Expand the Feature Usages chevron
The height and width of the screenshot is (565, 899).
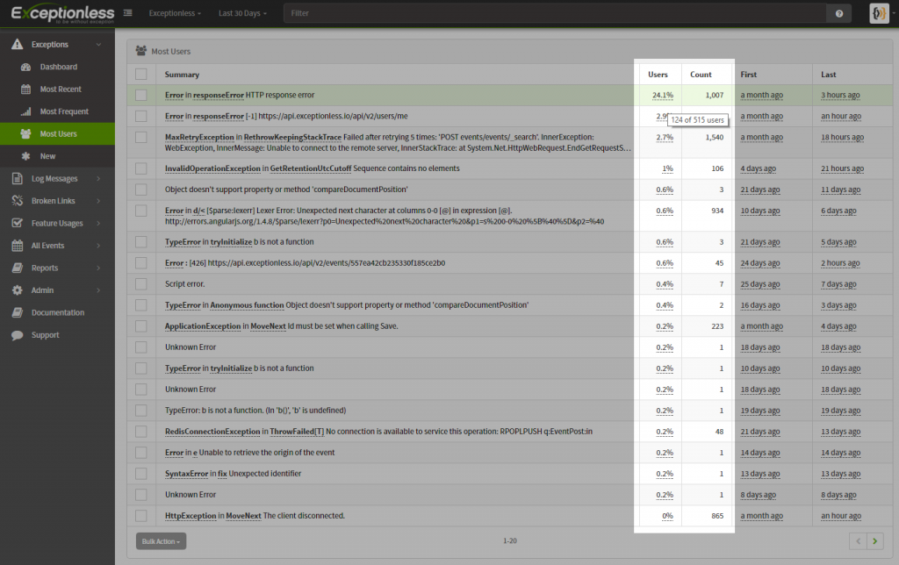98,224
